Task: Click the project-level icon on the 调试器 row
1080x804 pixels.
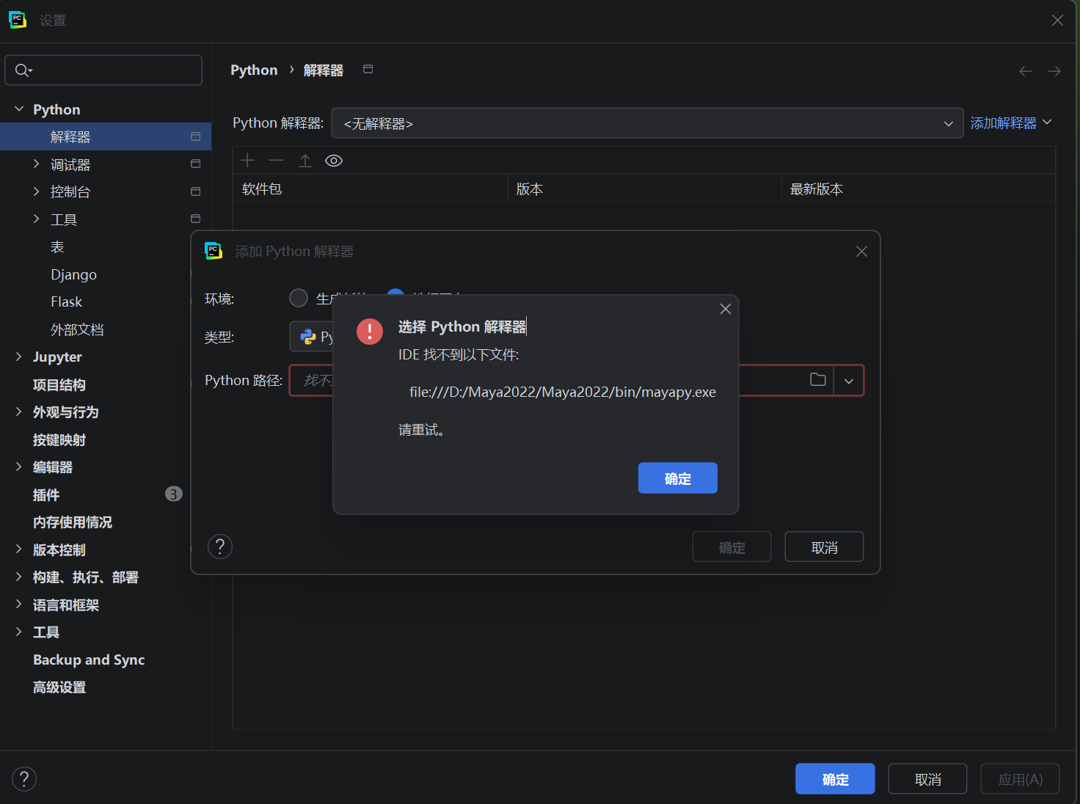Action: tap(195, 164)
